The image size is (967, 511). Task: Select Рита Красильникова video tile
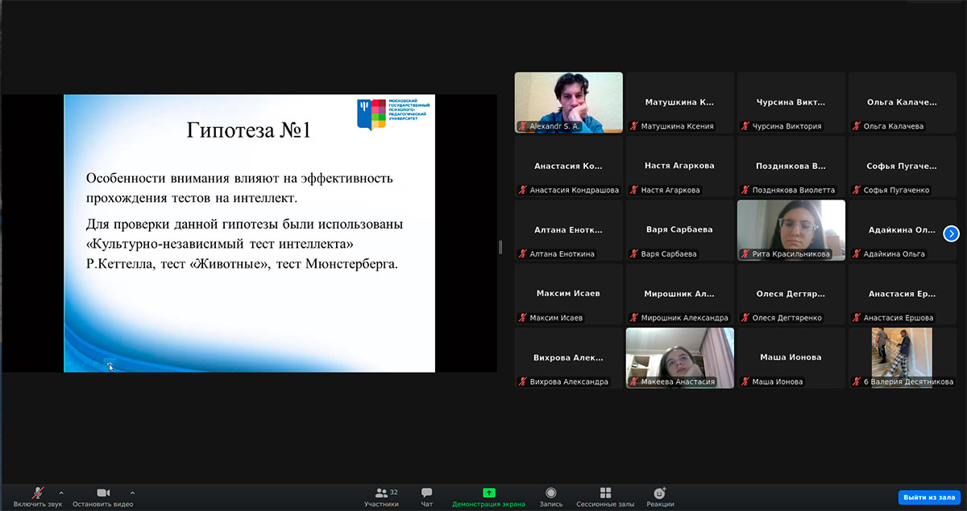(791, 230)
